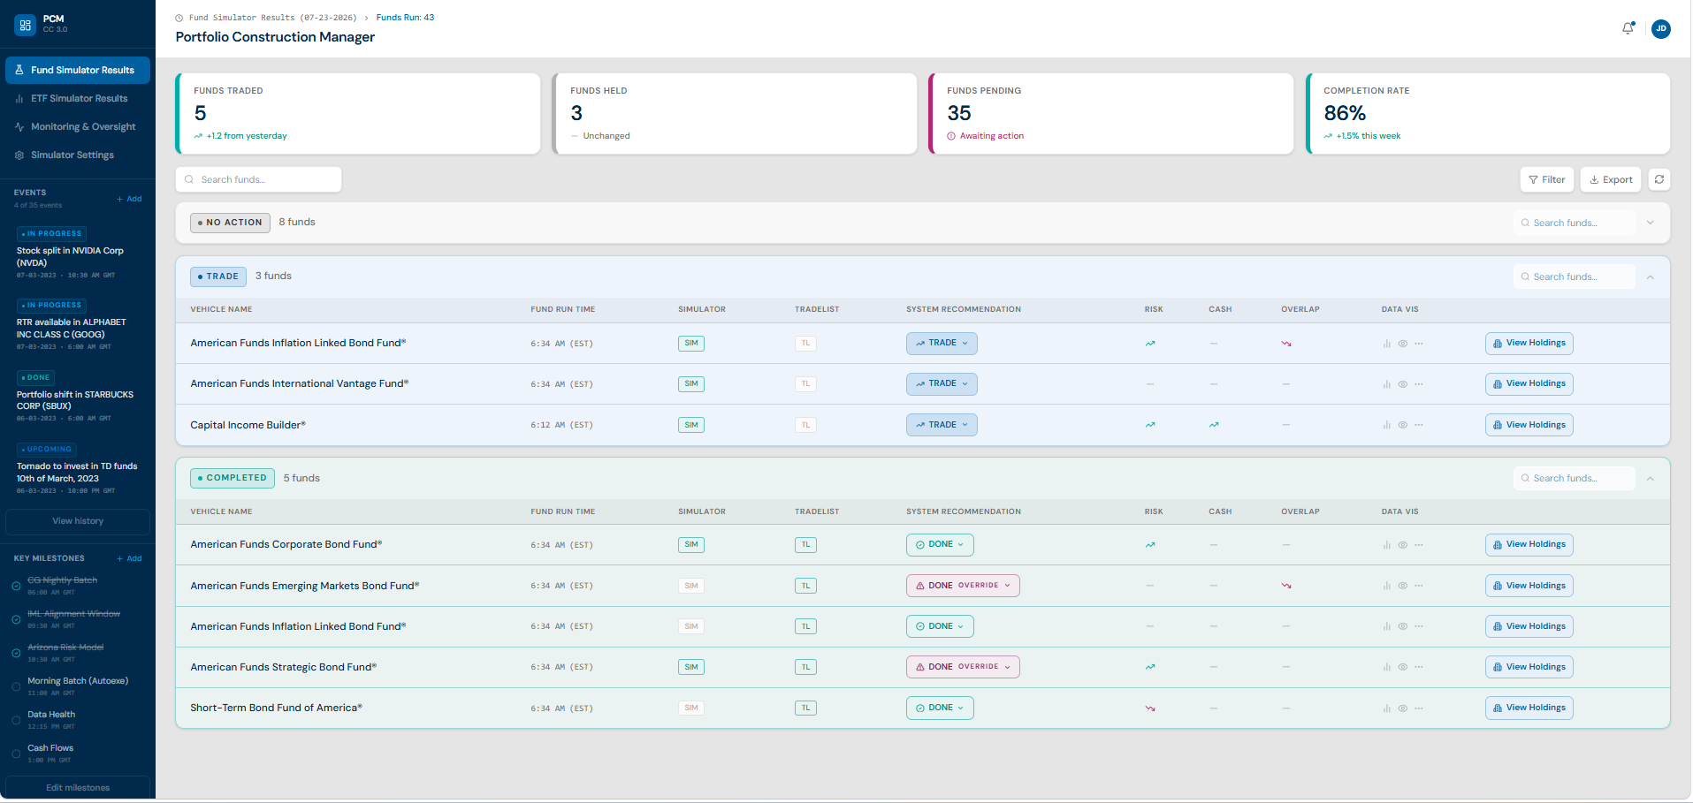Export the fund results
1693x803 pixels.
coord(1611,179)
